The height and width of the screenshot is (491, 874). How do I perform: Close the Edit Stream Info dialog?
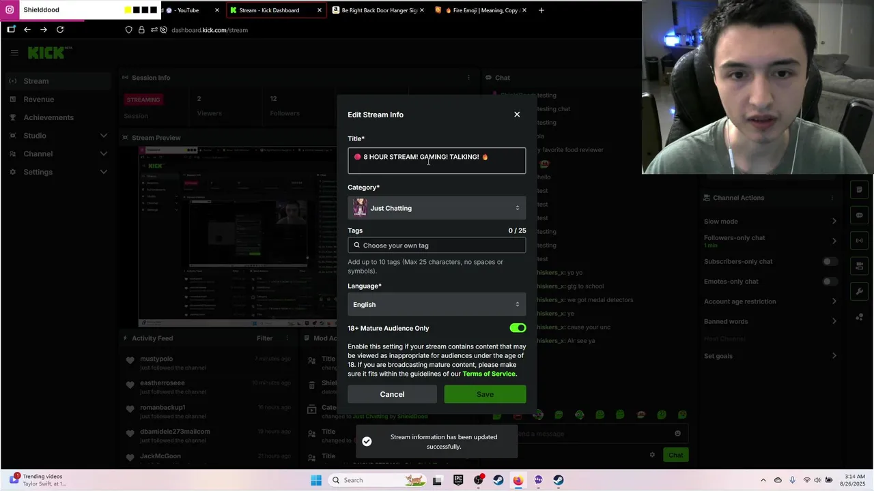click(517, 115)
